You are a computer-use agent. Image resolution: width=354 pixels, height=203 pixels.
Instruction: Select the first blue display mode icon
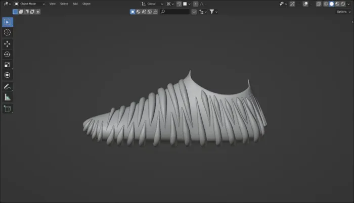pos(132,12)
